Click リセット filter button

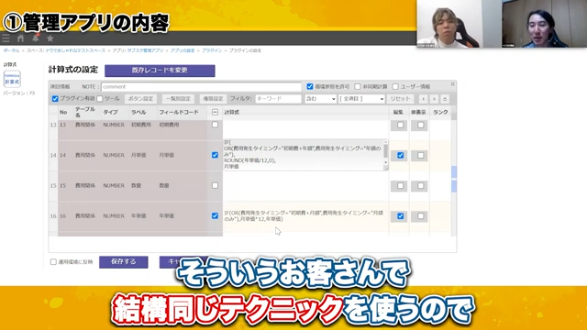[400, 99]
